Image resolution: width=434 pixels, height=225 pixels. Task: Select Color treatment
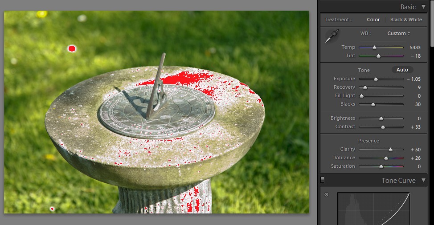click(373, 20)
